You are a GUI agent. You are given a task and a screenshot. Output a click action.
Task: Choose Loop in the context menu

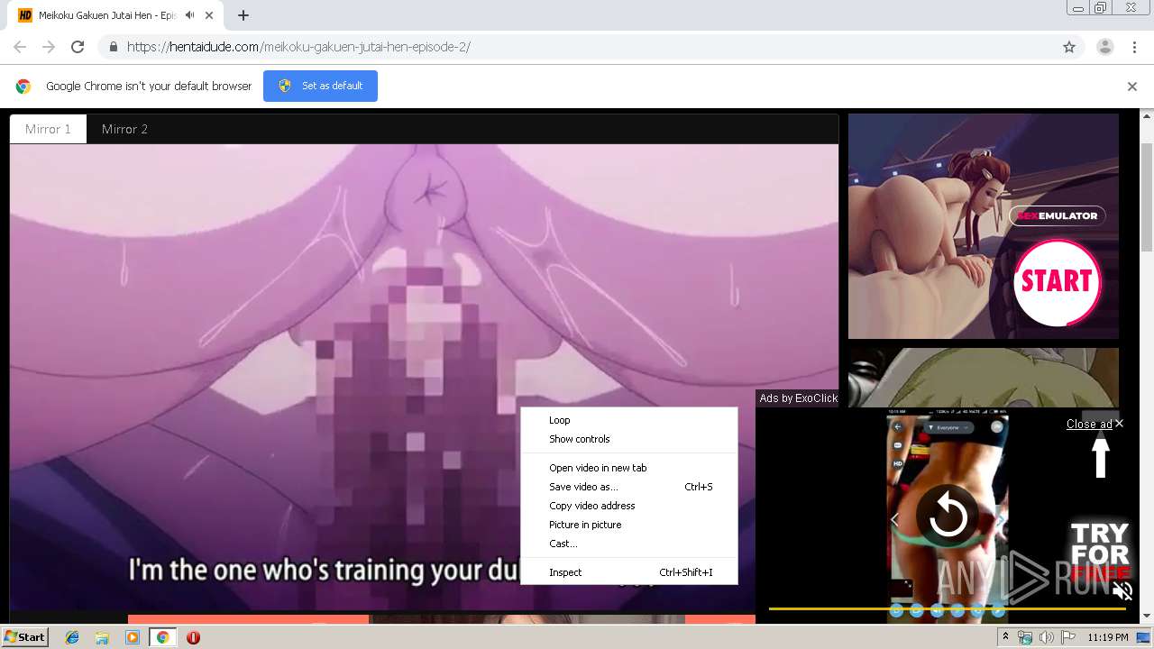(x=629, y=420)
